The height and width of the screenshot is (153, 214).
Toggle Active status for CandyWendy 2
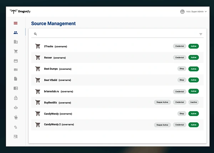(x=194, y=125)
